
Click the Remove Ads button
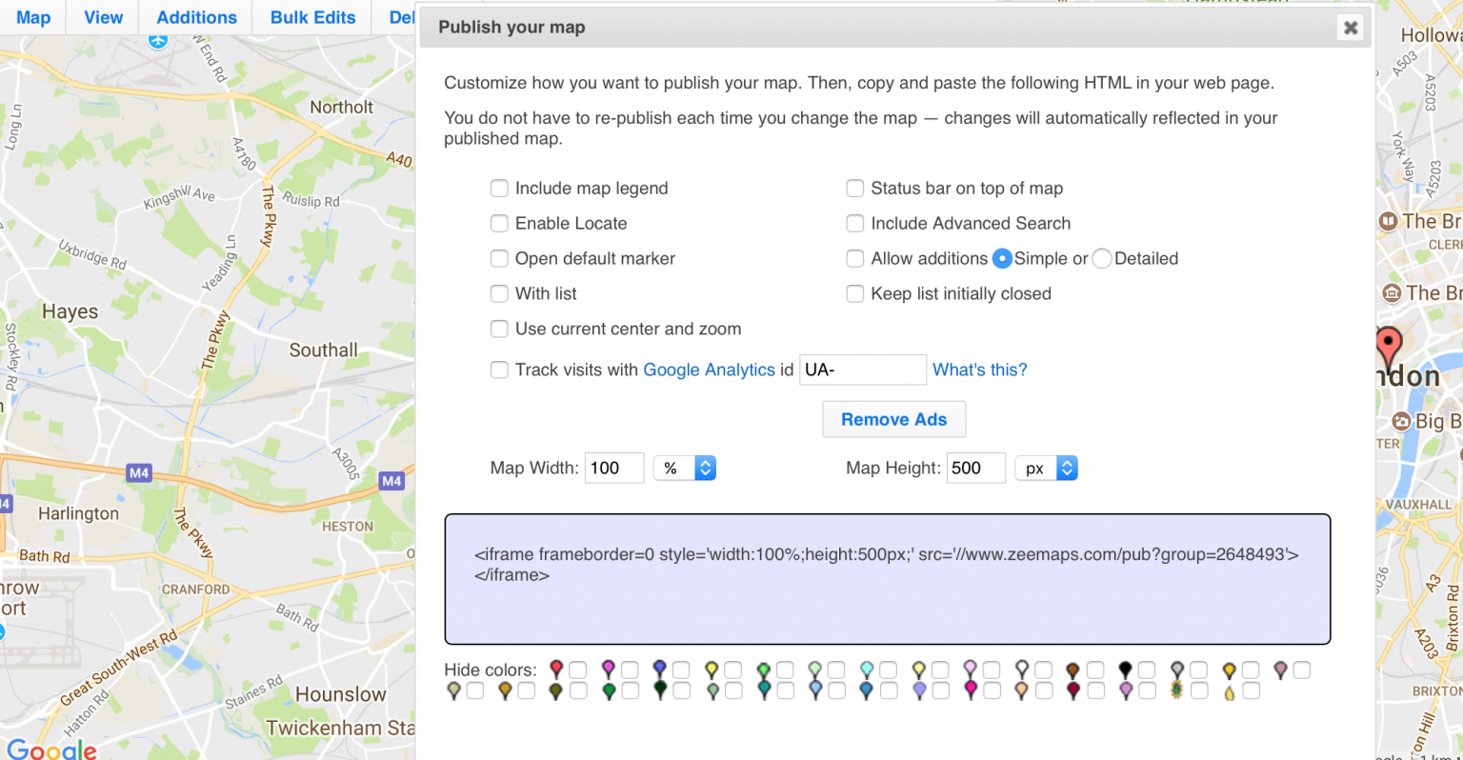pos(893,419)
